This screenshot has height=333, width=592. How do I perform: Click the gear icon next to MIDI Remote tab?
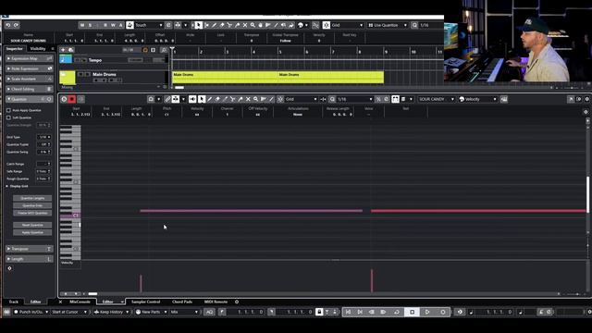tap(237, 302)
